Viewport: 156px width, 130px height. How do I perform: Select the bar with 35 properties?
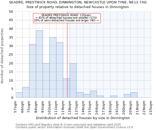point(53,67)
